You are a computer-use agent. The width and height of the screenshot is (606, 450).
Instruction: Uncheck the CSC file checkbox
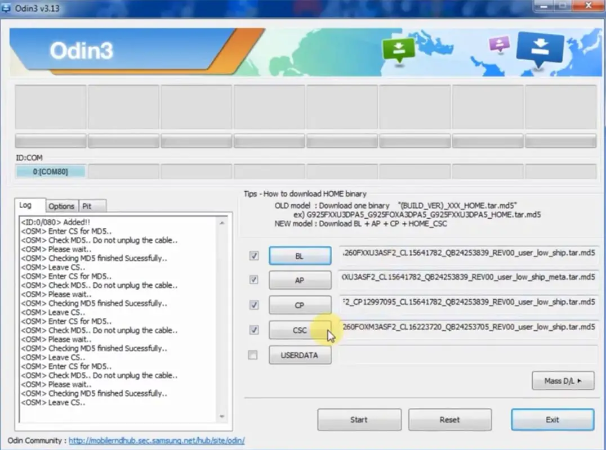pos(254,330)
